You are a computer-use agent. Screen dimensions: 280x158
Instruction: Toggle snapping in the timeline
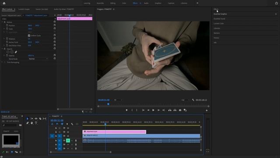coord(57,124)
